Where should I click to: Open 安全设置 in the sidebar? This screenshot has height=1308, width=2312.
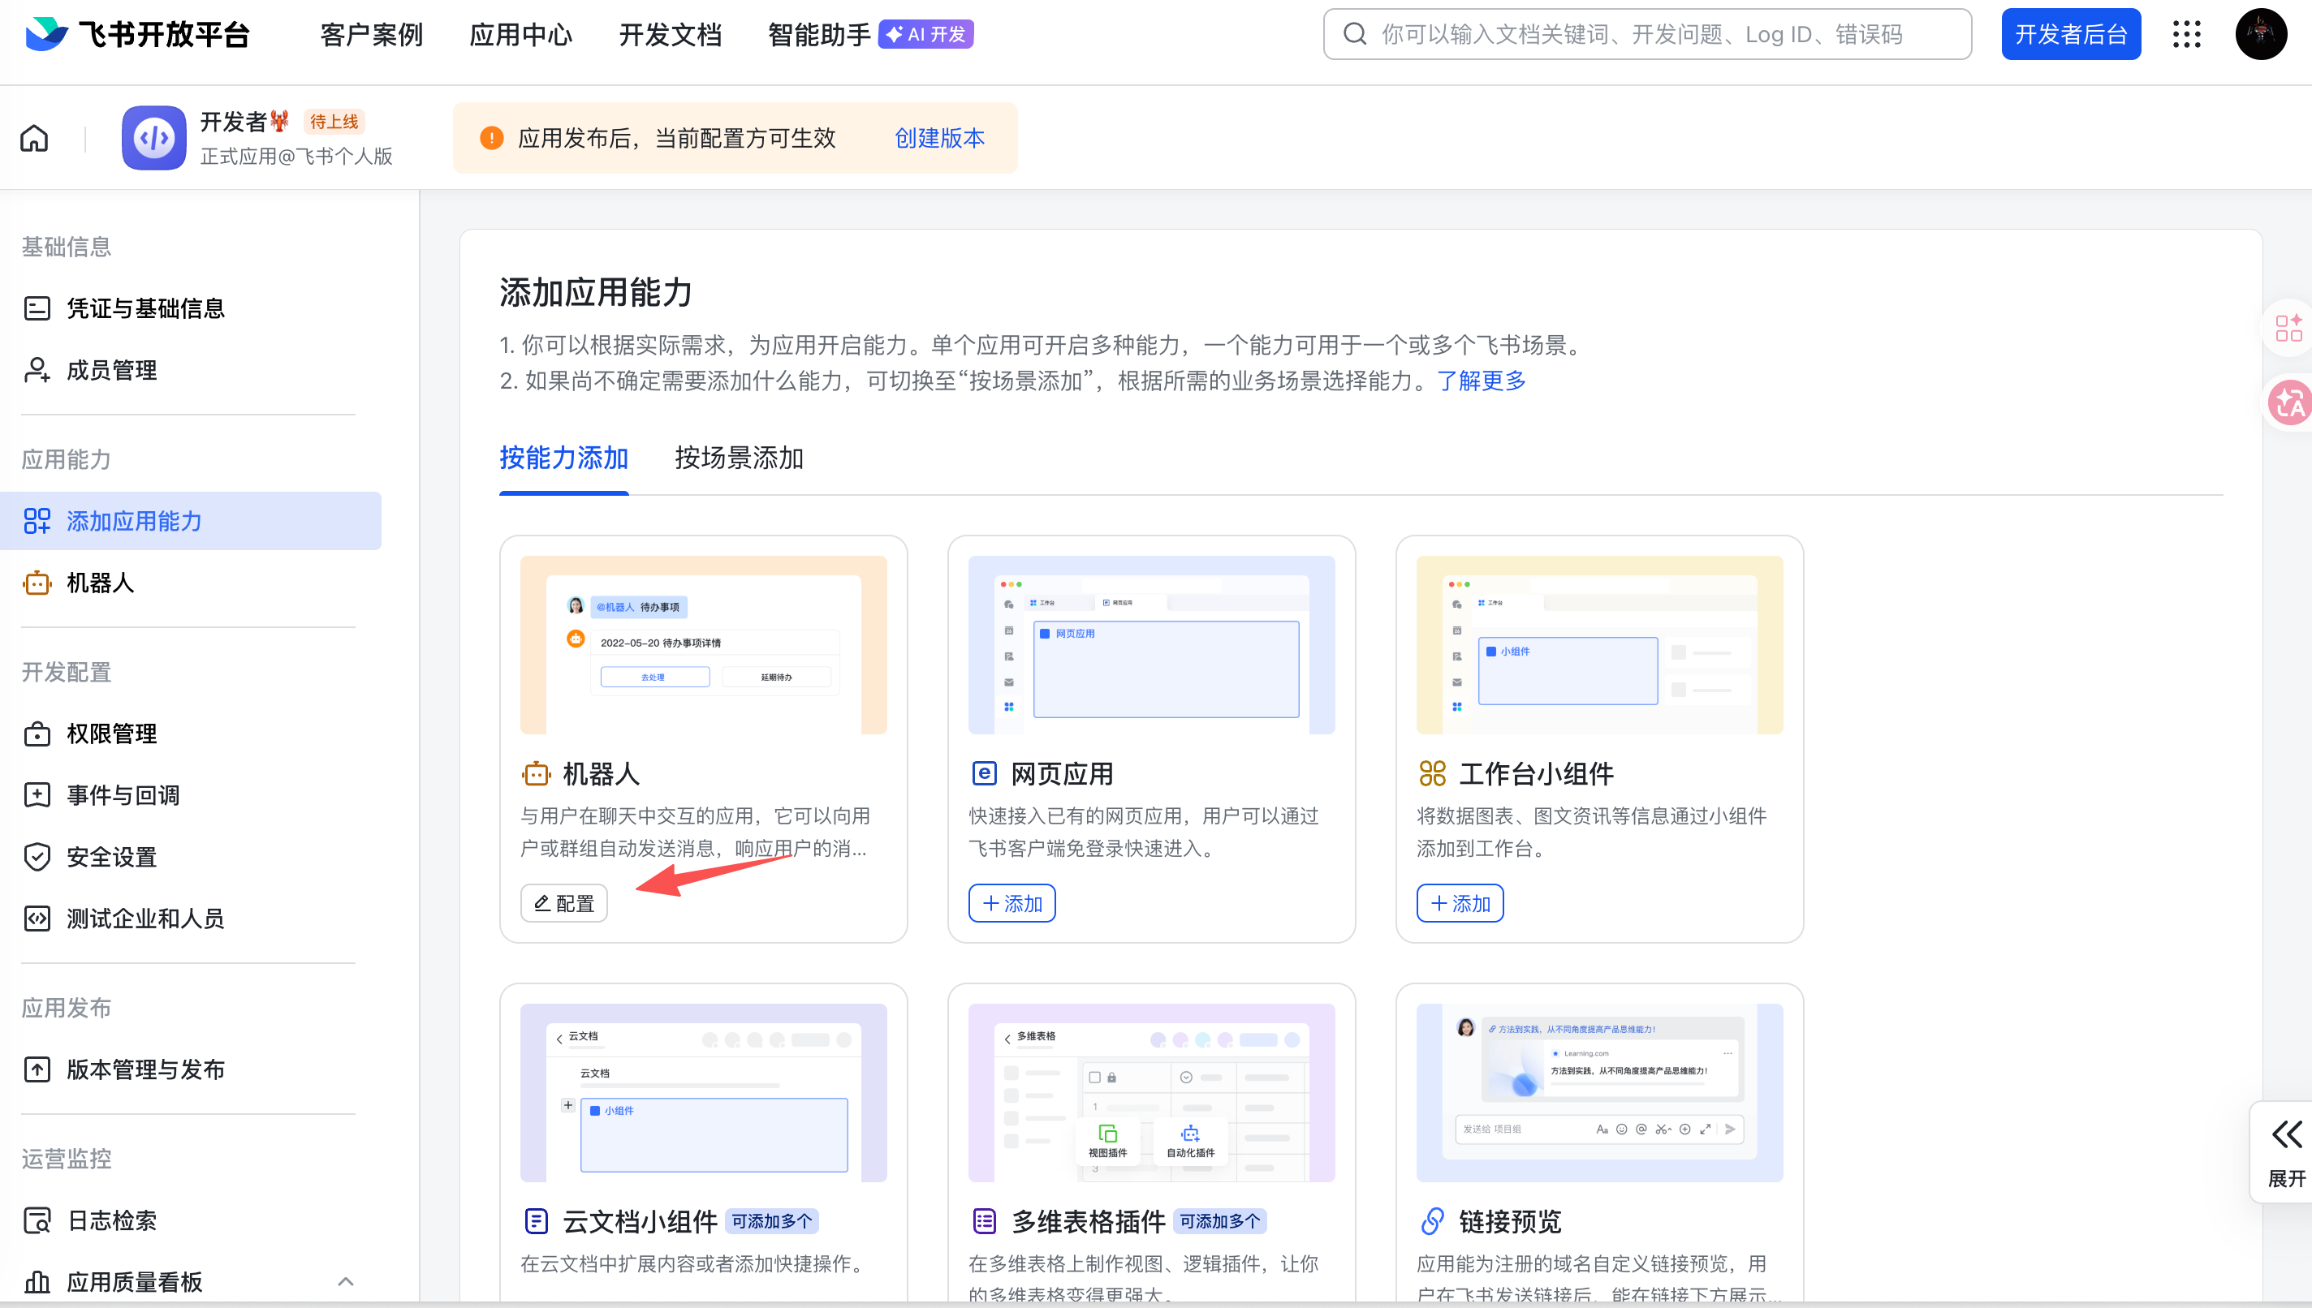click(191, 857)
